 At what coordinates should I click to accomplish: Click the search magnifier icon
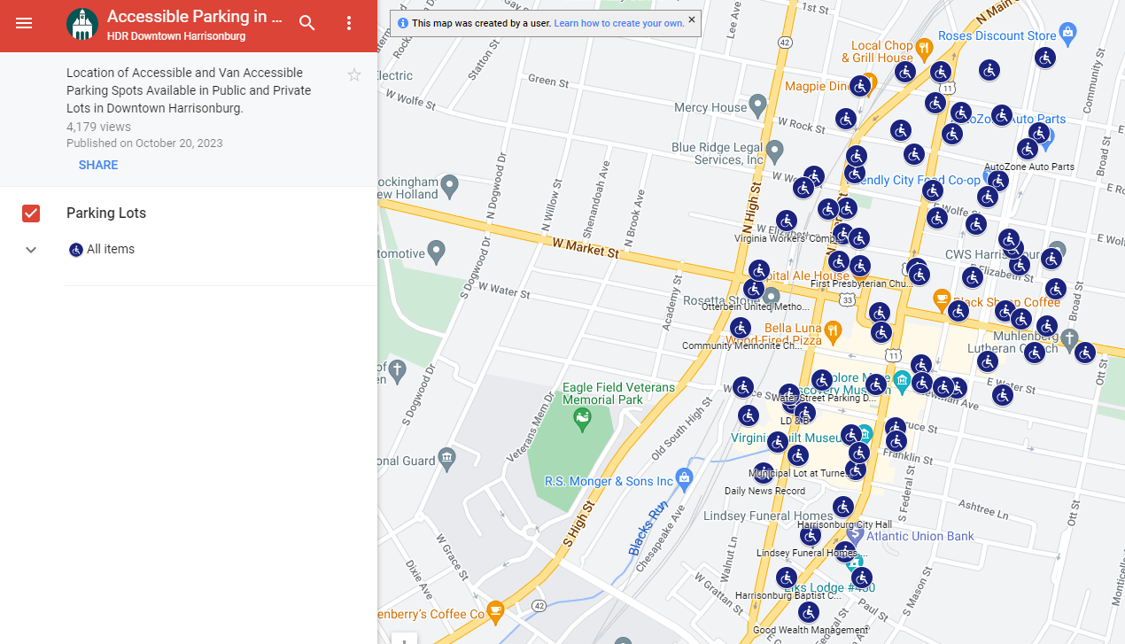coord(307,24)
